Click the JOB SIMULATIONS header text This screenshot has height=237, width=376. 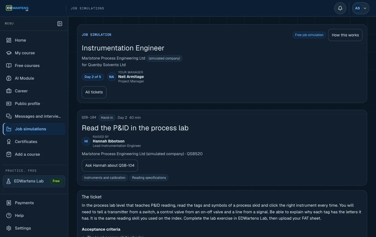click(88, 9)
